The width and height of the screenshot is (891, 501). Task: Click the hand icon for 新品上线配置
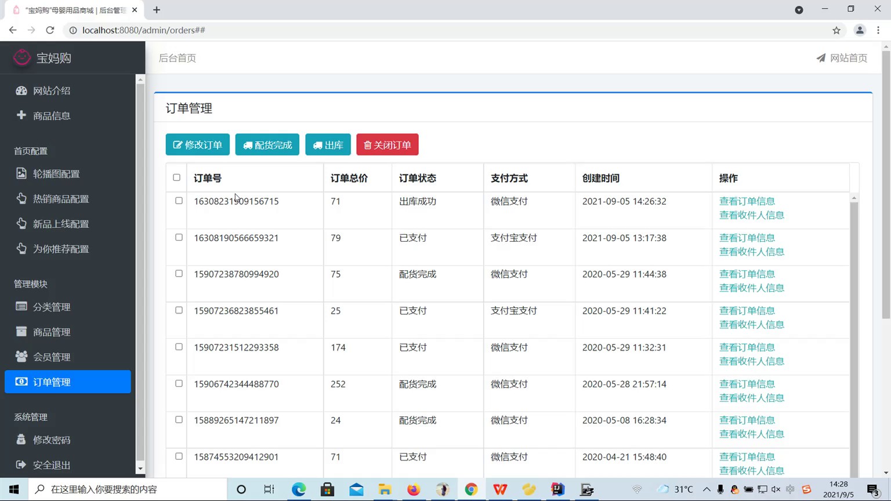click(x=21, y=223)
